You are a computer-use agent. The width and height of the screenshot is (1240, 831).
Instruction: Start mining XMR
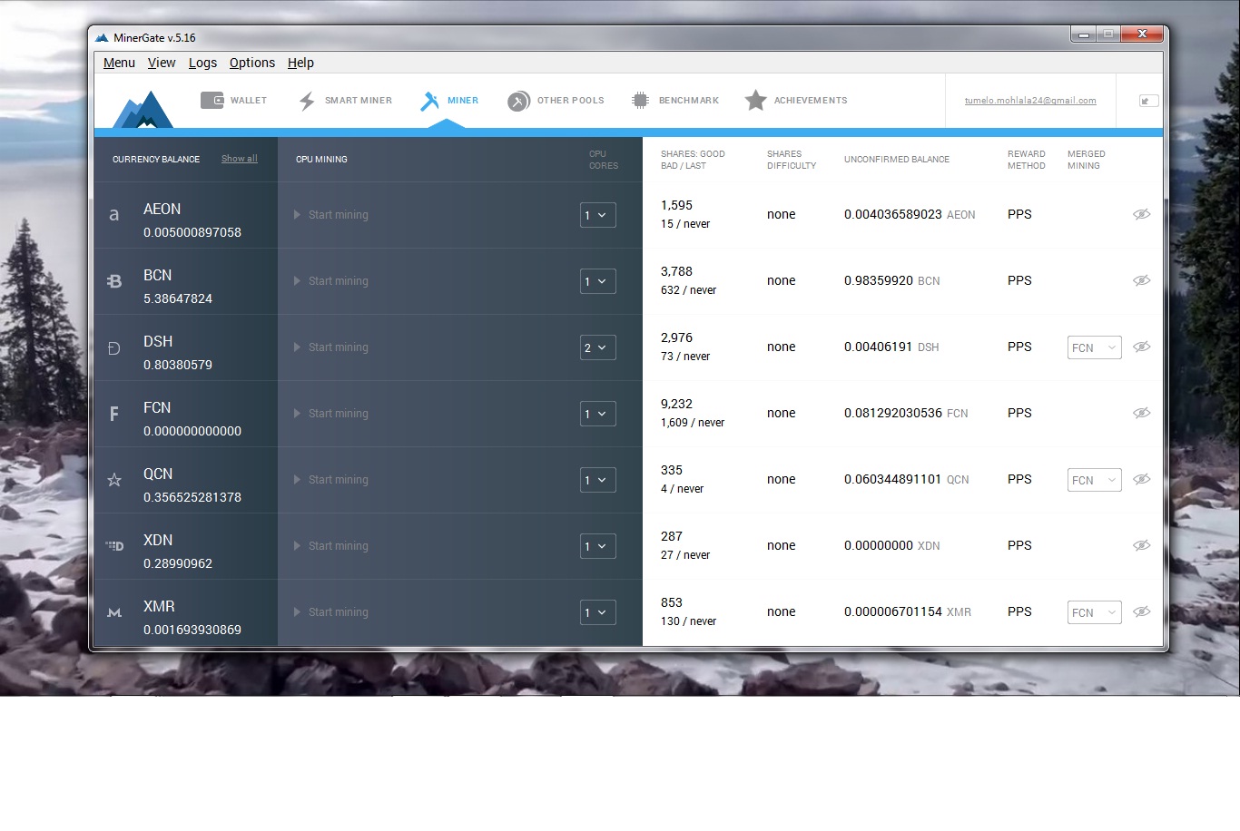click(x=331, y=612)
